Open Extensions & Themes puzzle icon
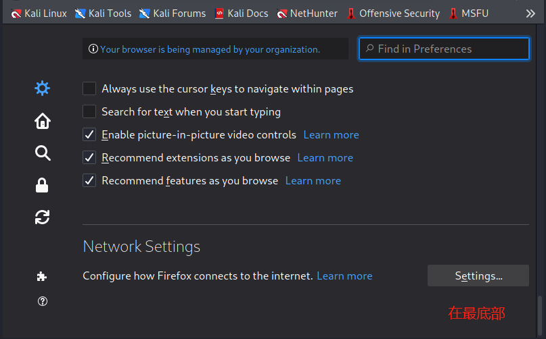This screenshot has height=339, width=546. (x=43, y=276)
